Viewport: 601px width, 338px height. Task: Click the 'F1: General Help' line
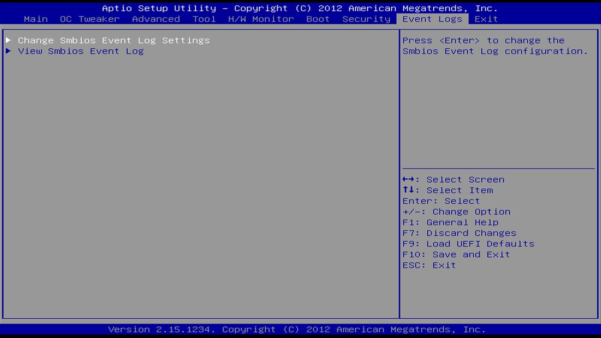(x=450, y=223)
